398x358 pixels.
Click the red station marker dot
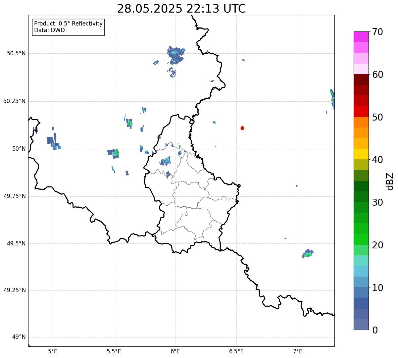(x=242, y=128)
